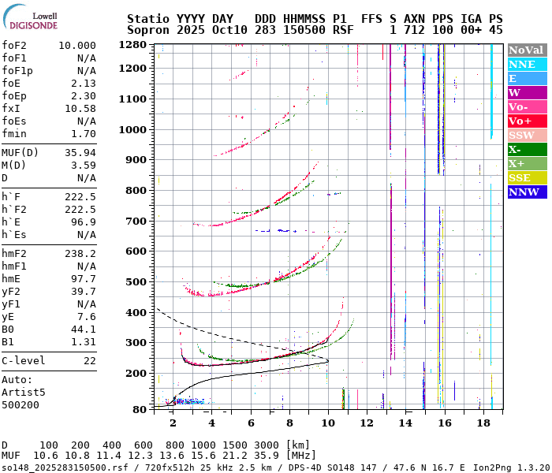Screen dimensions: 552x473
Task: Select the NoVal gray legend swatch
Action: click(527, 50)
